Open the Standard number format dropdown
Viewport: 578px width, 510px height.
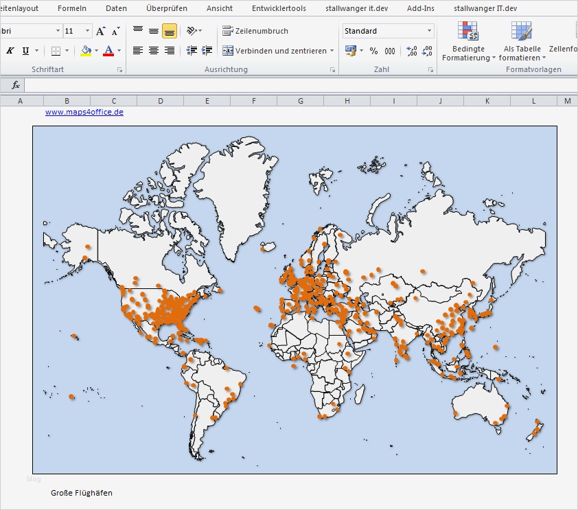[x=430, y=31]
